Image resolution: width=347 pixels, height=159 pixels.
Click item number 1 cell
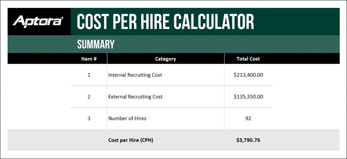[89, 75]
